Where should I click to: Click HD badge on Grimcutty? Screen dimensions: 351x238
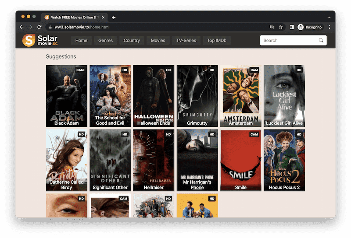point(212,70)
